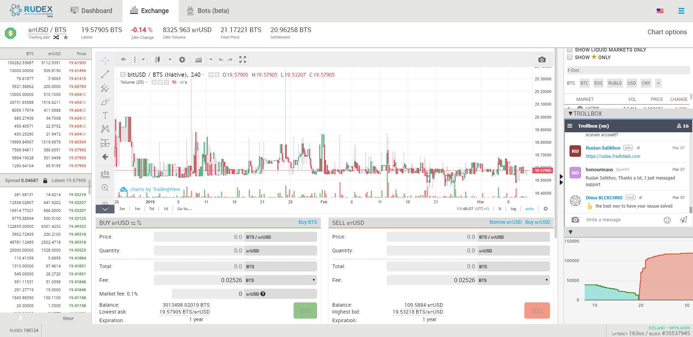The height and width of the screenshot is (337, 693).
Task: Select the trend line drawing tool
Action: (105, 74)
